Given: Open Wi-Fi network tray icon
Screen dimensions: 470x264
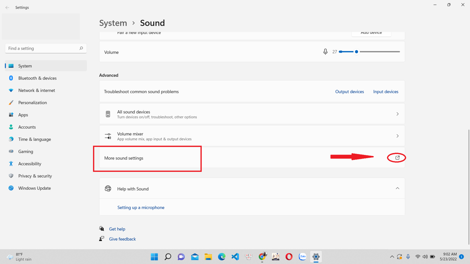Looking at the screenshot, I should [x=418, y=257].
